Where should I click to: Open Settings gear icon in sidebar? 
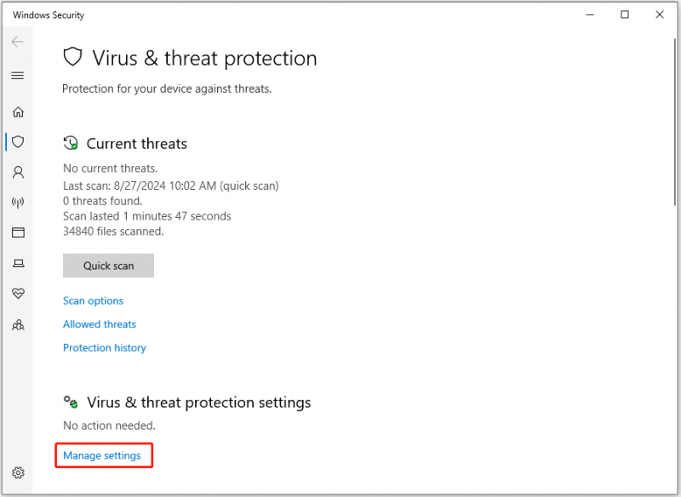point(18,472)
